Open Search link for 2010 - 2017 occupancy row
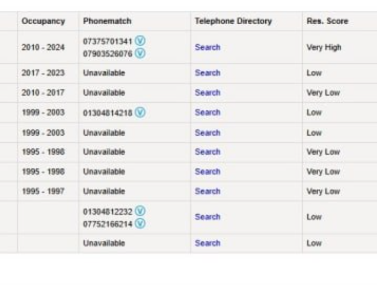This screenshot has height=285, width=377. pos(207,93)
